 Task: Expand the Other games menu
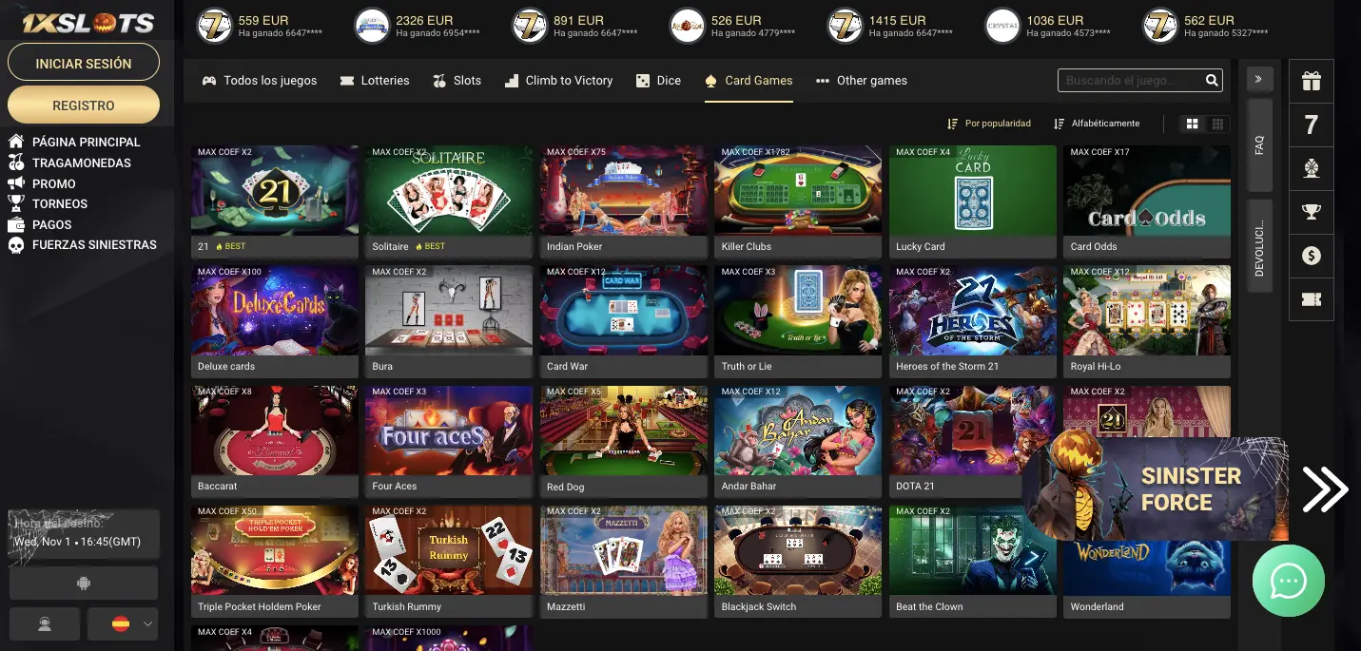(x=862, y=81)
